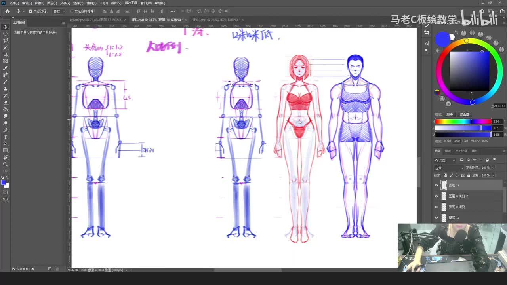Click the H hue slider bar
The image size is (507, 285).
pos(463,122)
